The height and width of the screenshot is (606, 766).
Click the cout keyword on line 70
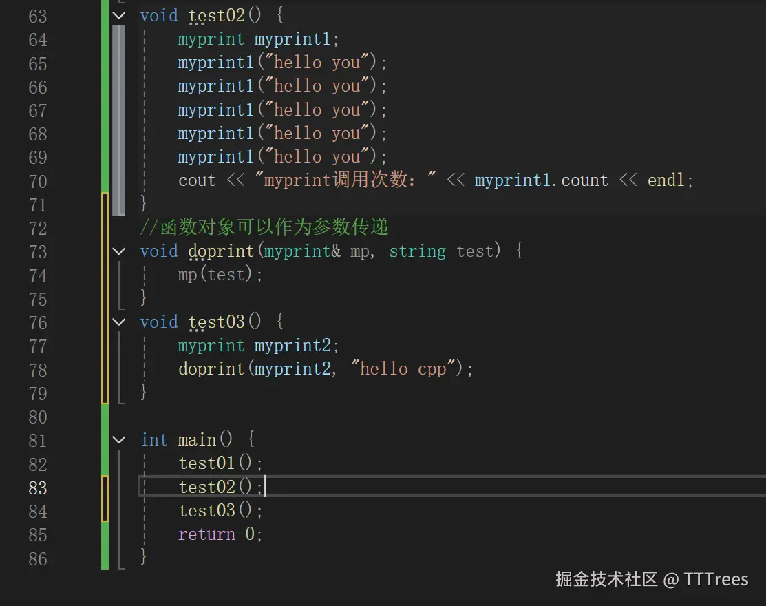click(197, 181)
